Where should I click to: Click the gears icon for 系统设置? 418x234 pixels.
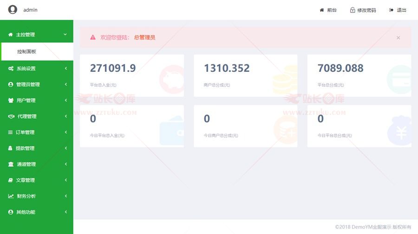tap(11, 69)
